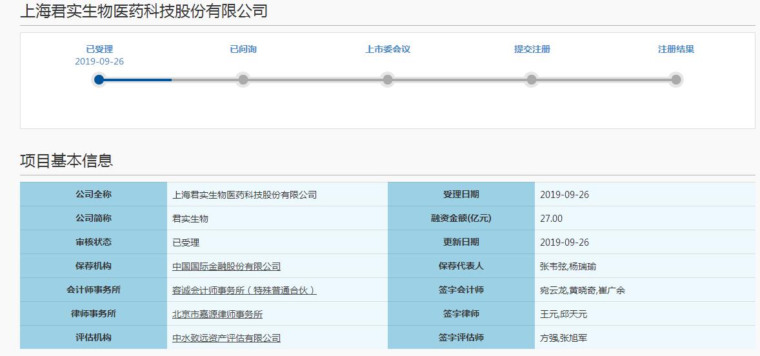The height and width of the screenshot is (356, 760).
Task: Click the 已问询 progress step dot
Action: 243,79
